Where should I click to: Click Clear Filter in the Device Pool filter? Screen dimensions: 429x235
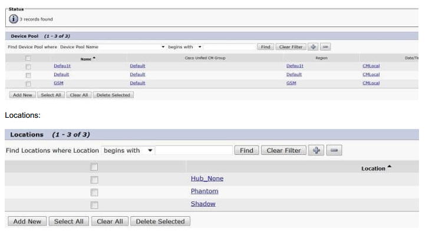[x=291, y=47]
